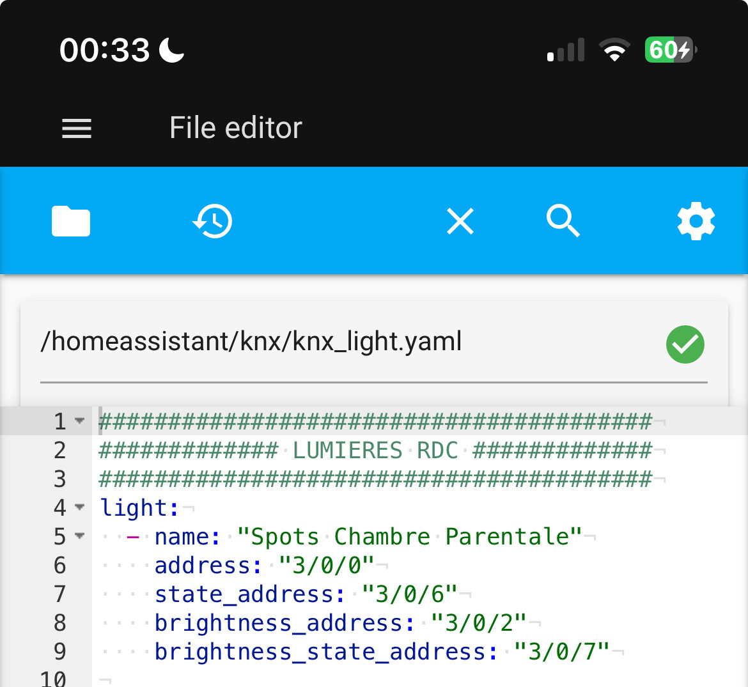Open file history icon

[212, 222]
